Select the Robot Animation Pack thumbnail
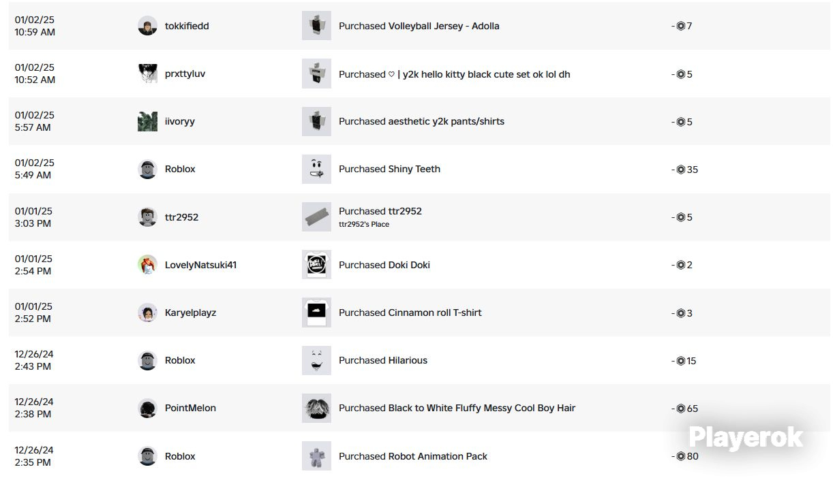Screen dimensions: 833x480 [x=316, y=456]
